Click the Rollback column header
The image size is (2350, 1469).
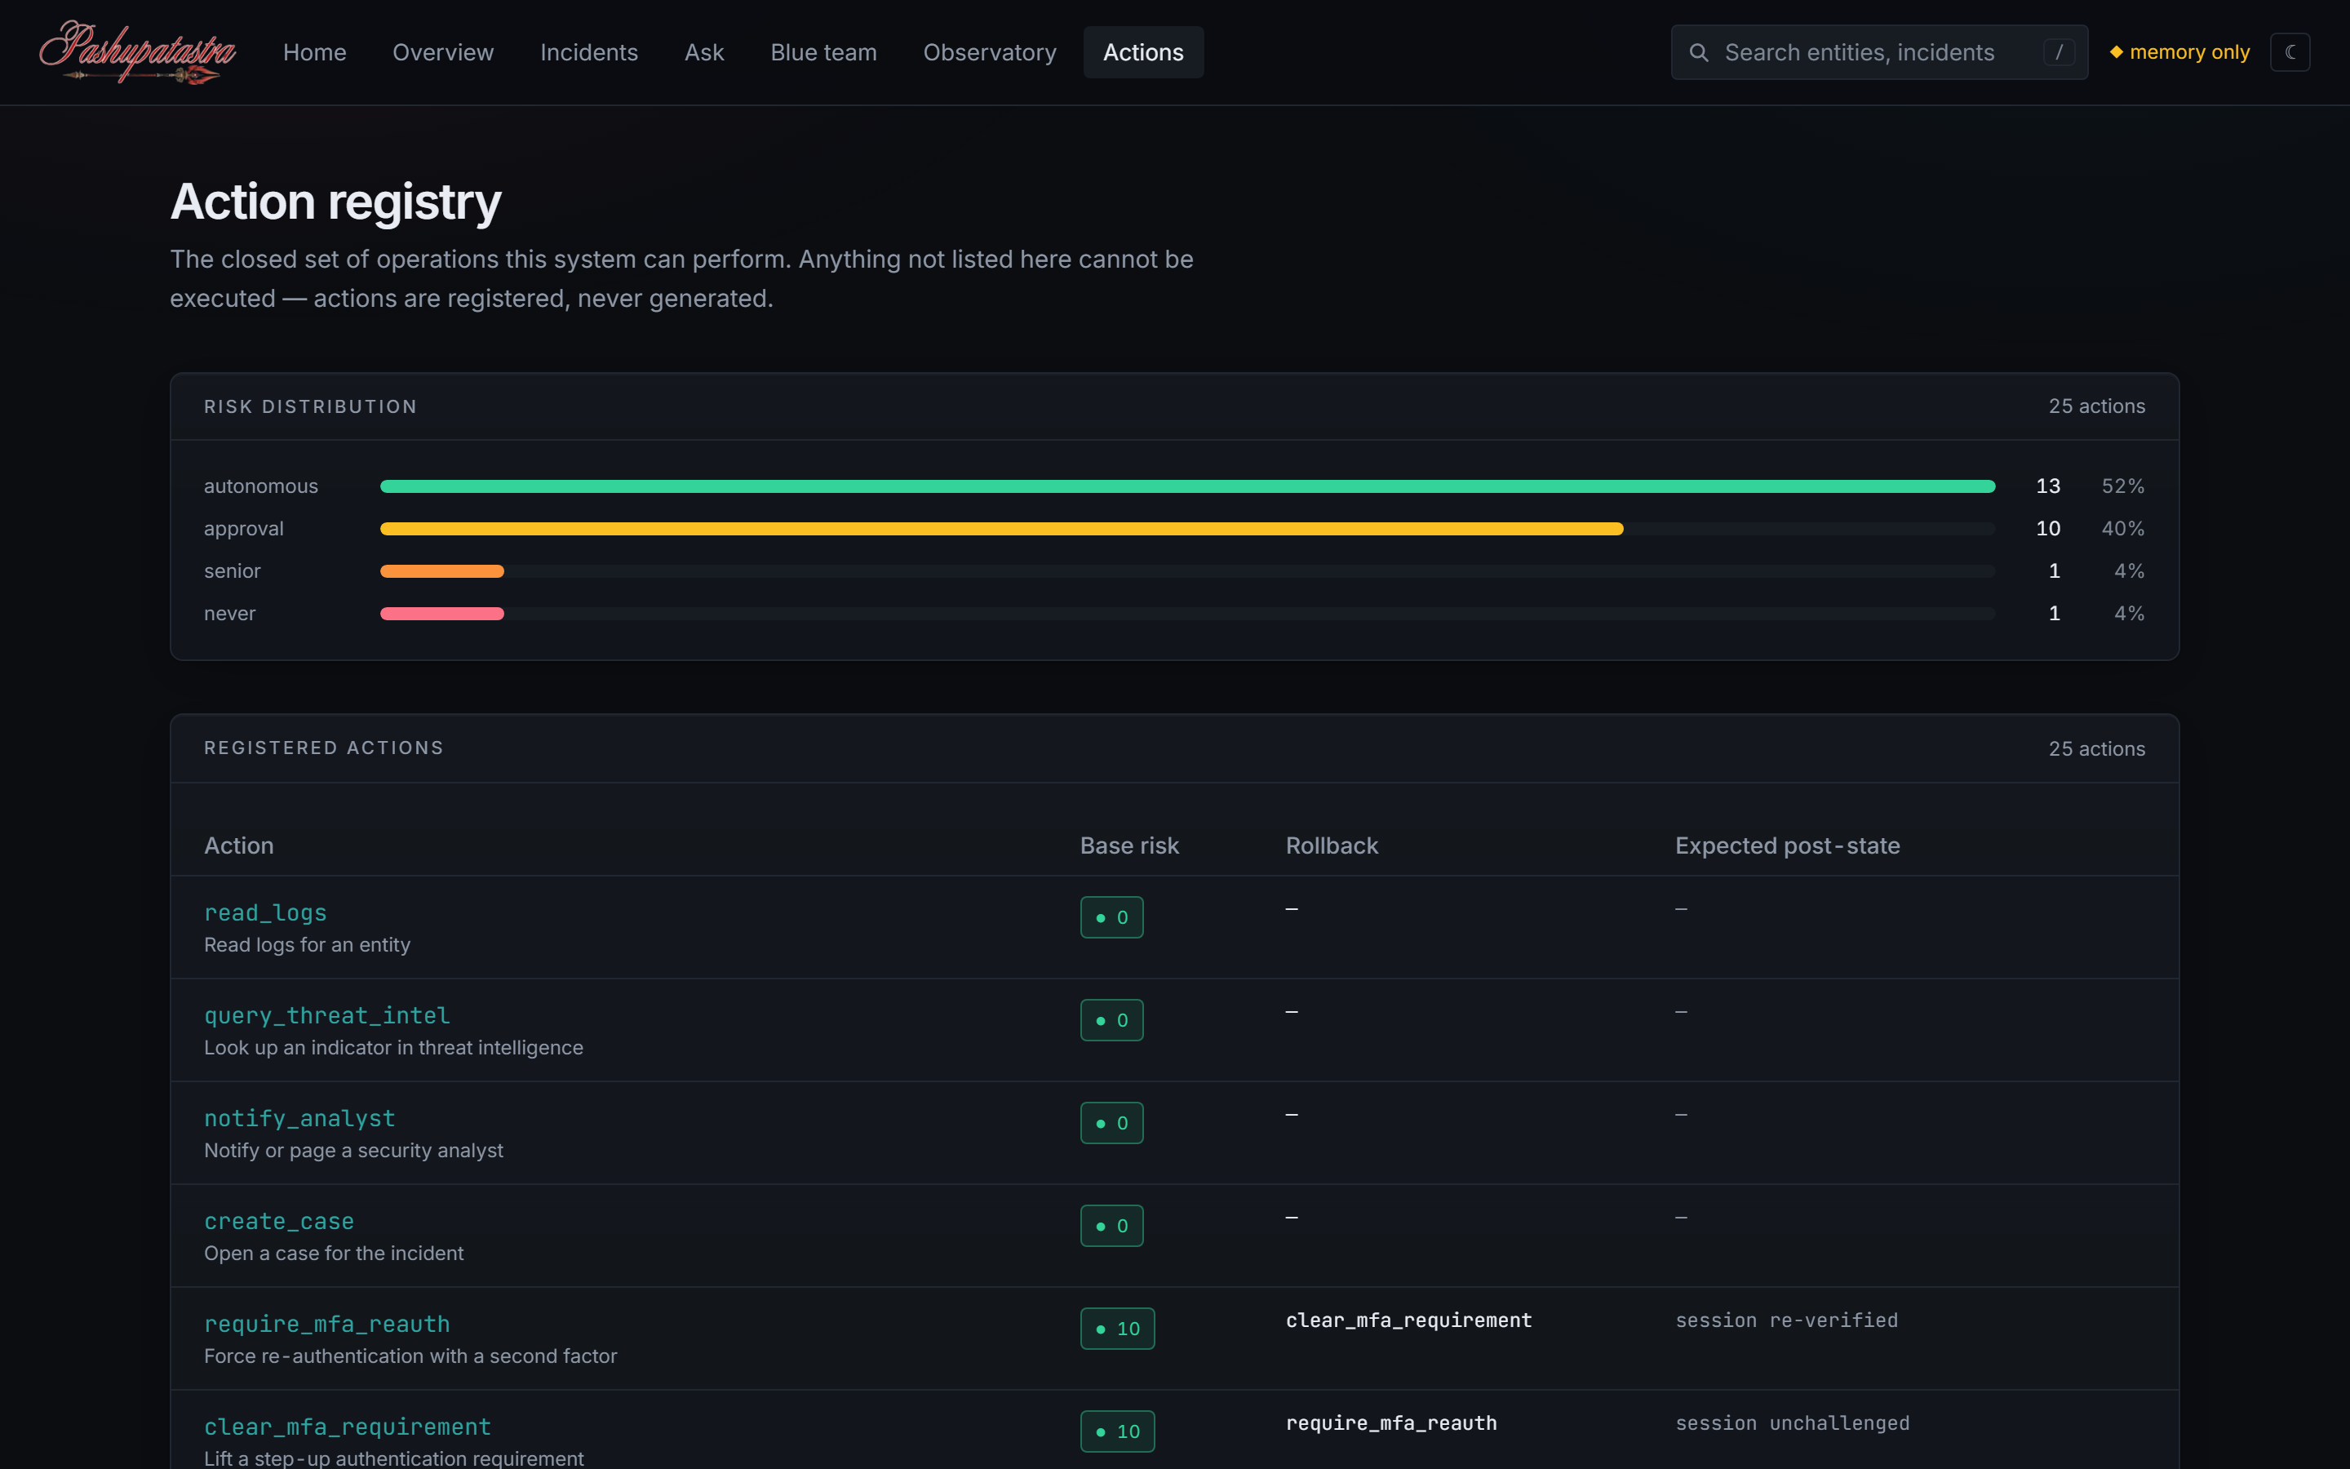pyautogui.click(x=1332, y=846)
